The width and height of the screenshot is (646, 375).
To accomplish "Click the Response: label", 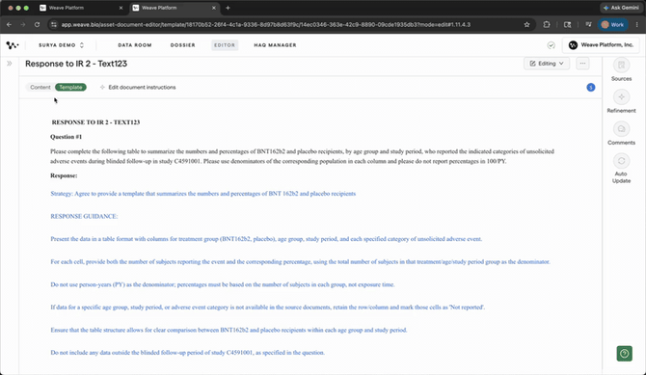I will pos(64,175).
